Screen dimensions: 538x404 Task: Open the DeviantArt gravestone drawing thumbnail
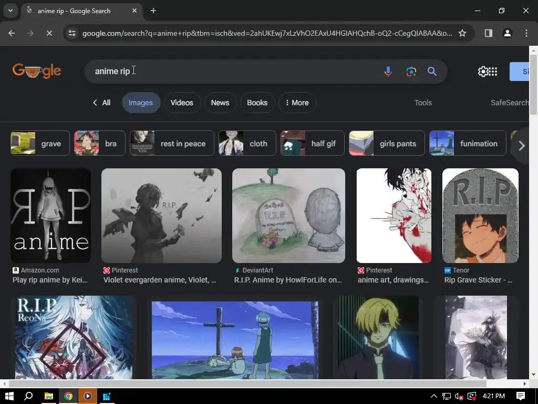click(x=288, y=215)
